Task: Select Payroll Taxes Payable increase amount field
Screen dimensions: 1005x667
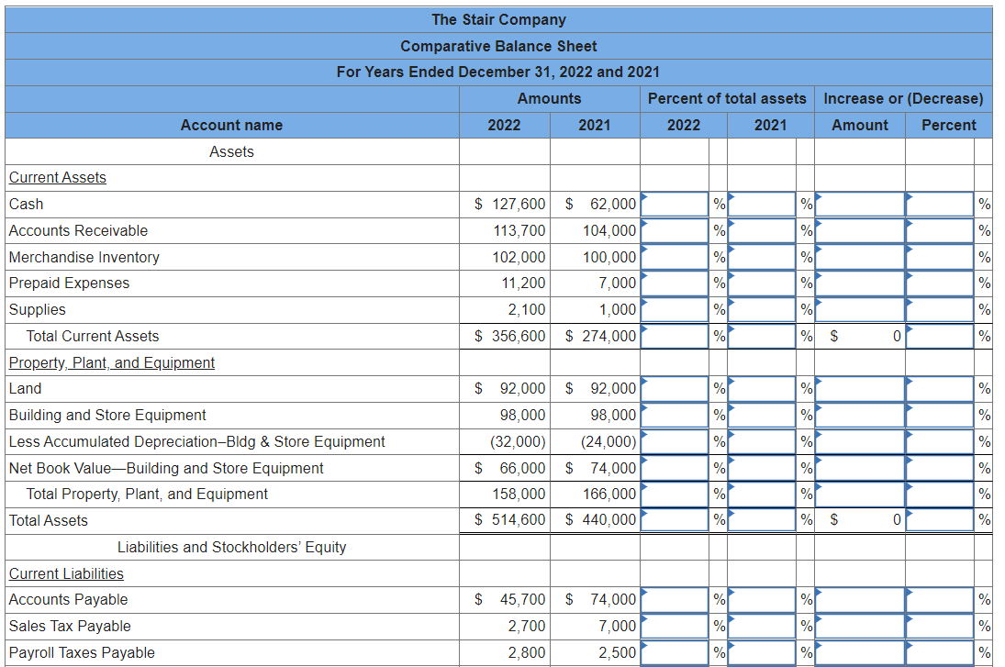Action: [860, 653]
